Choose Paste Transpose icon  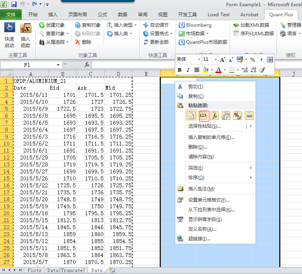tap(226, 115)
